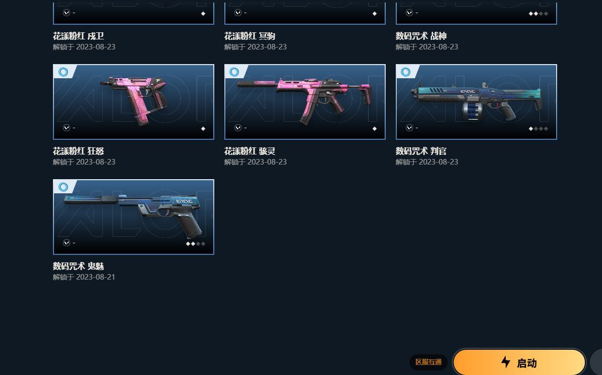This screenshot has height=375, width=602.
Task: Click the blue swirl badge on 花漾粉红 骇灵
Action: [x=234, y=72]
